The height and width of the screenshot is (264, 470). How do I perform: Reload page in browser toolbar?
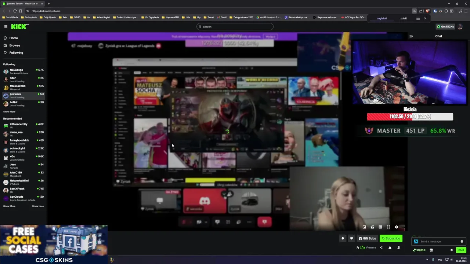coord(15,11)
